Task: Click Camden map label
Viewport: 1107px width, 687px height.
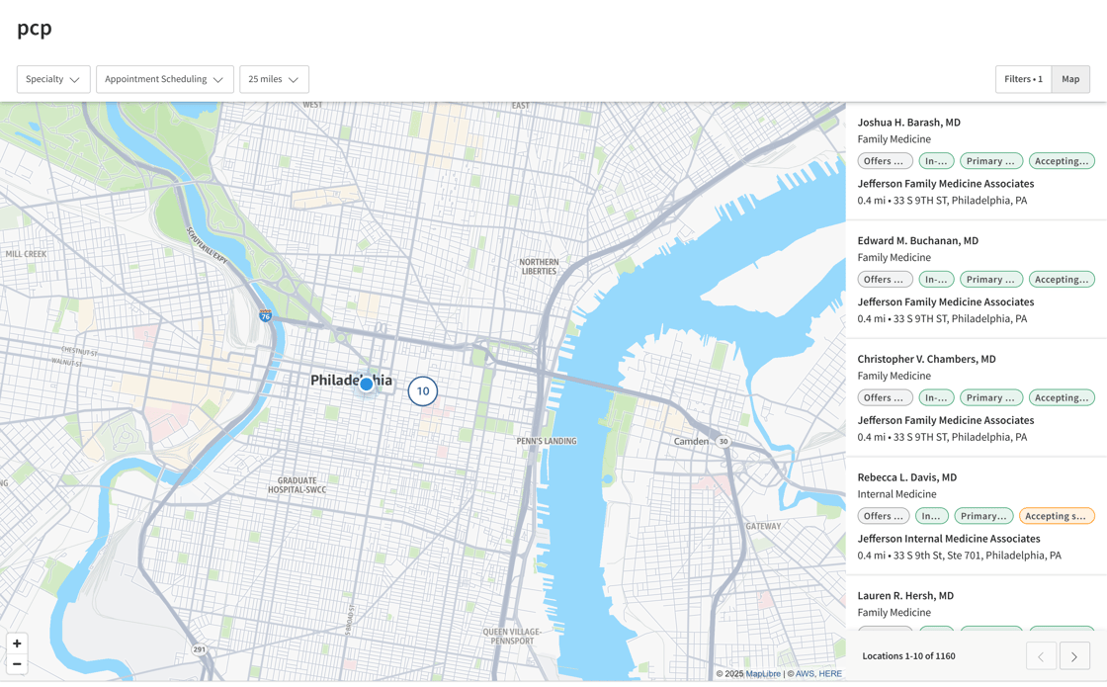Action: [x=691, y=441]
